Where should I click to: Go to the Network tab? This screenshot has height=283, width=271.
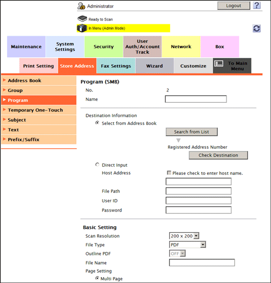(181, 47)
